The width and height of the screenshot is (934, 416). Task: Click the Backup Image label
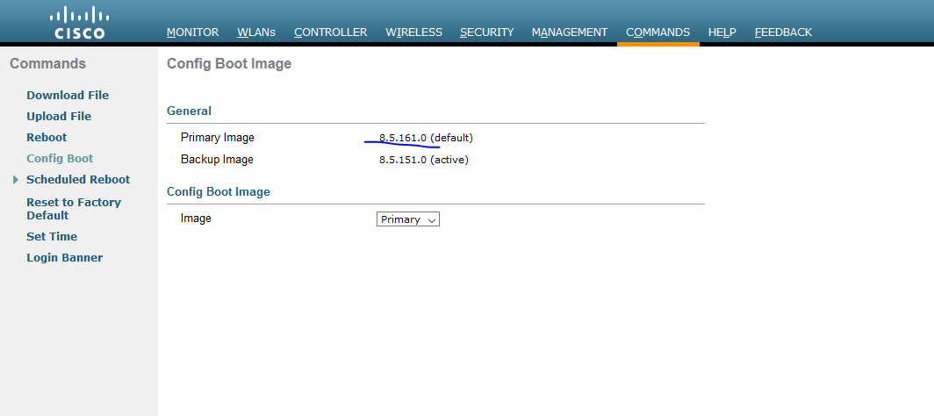pyautogui.click(x=217, y=160)
